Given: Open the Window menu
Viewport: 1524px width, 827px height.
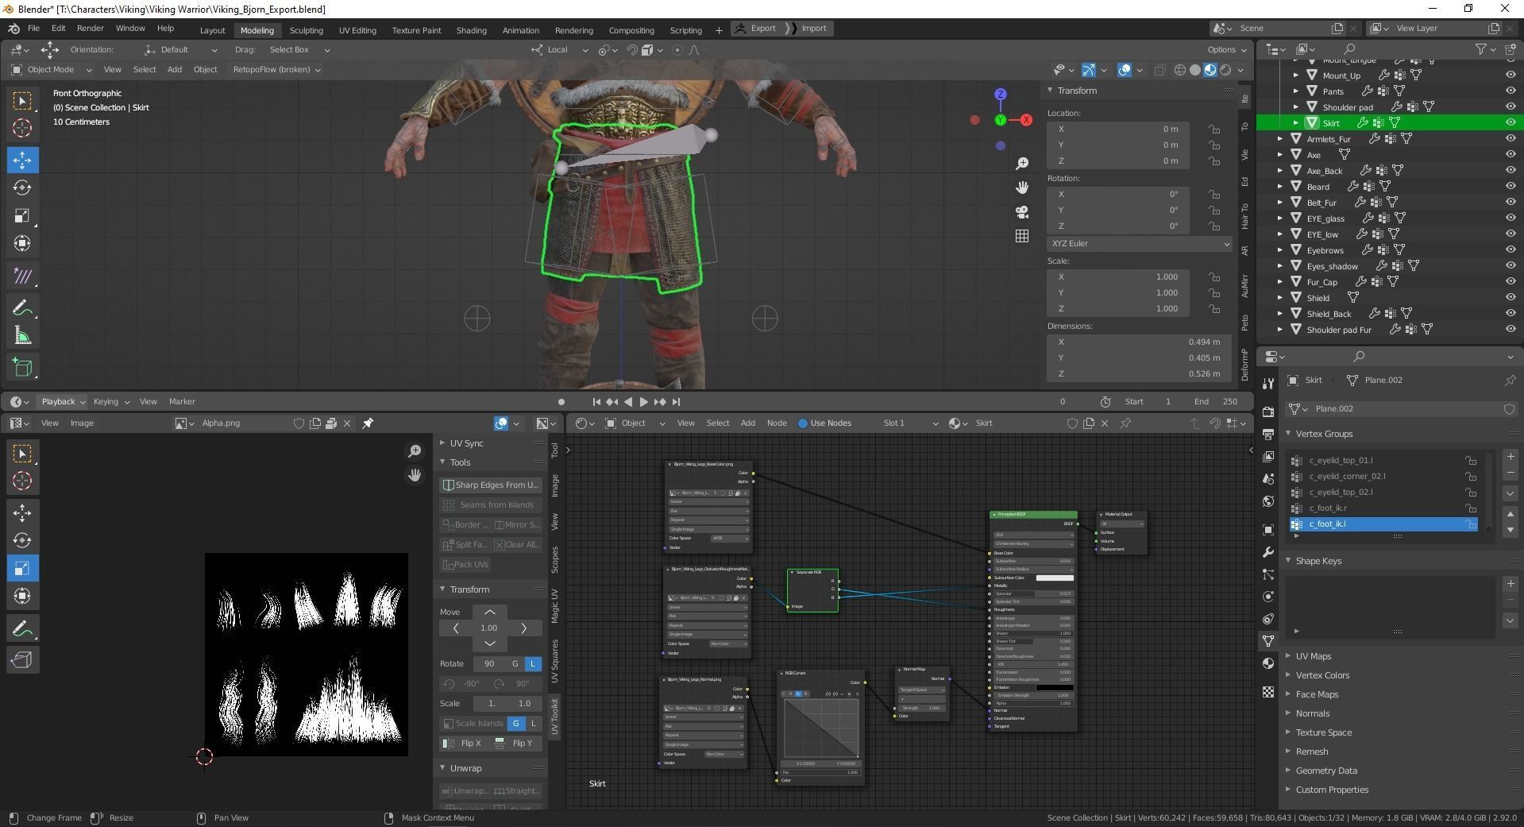Looking at the screenshot, I should pos(130,29).
